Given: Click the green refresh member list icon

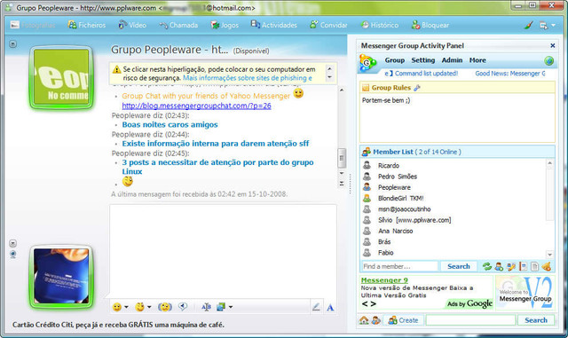Looking at the screenshot, I should pyautogui.click(x=487, y=267).
